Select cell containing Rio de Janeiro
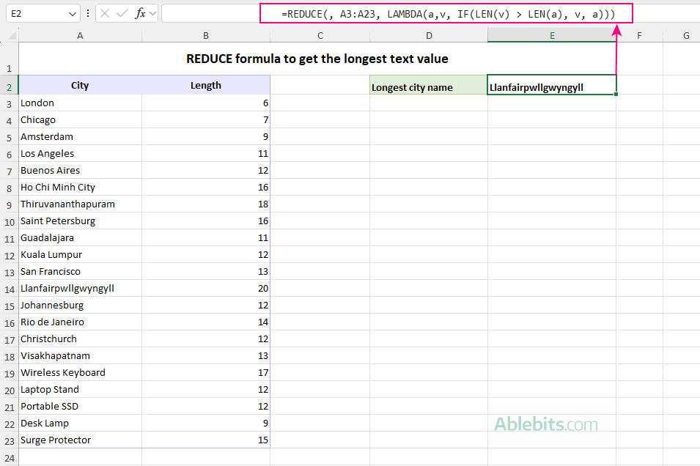 click(x=80, y=322)
